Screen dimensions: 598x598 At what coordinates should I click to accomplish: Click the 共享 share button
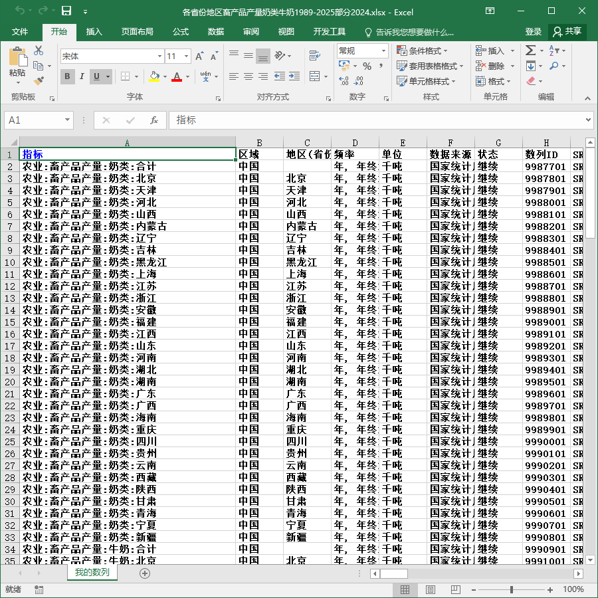567,32
